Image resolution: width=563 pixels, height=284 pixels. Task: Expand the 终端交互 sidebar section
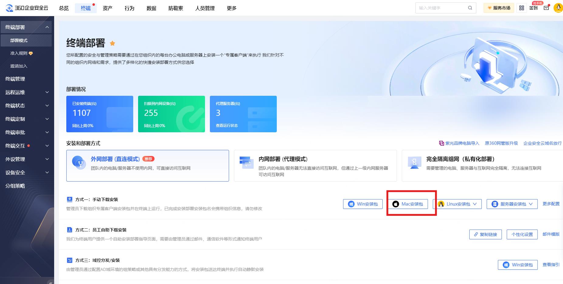[x=47, y=146]
